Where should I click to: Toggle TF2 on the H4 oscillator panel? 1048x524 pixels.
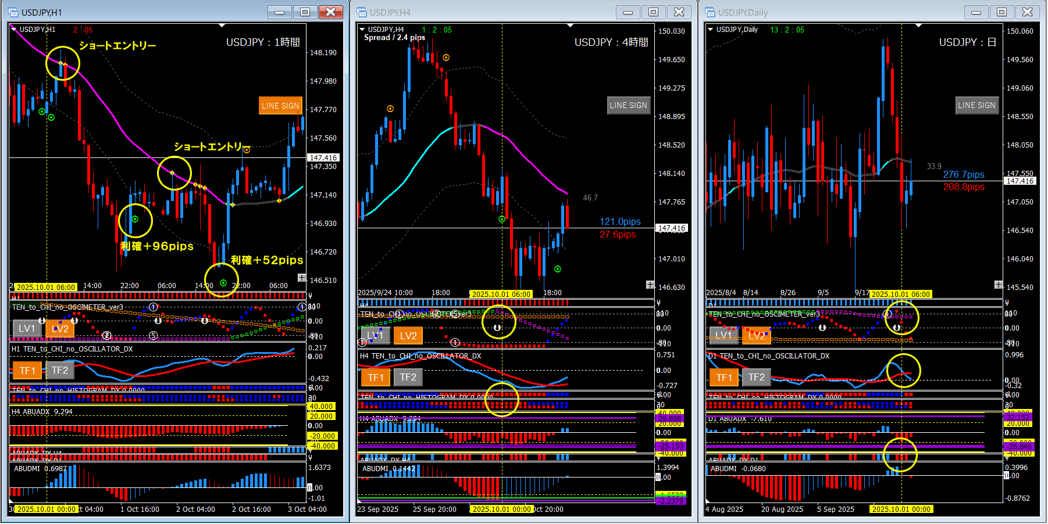pos(408,377)
